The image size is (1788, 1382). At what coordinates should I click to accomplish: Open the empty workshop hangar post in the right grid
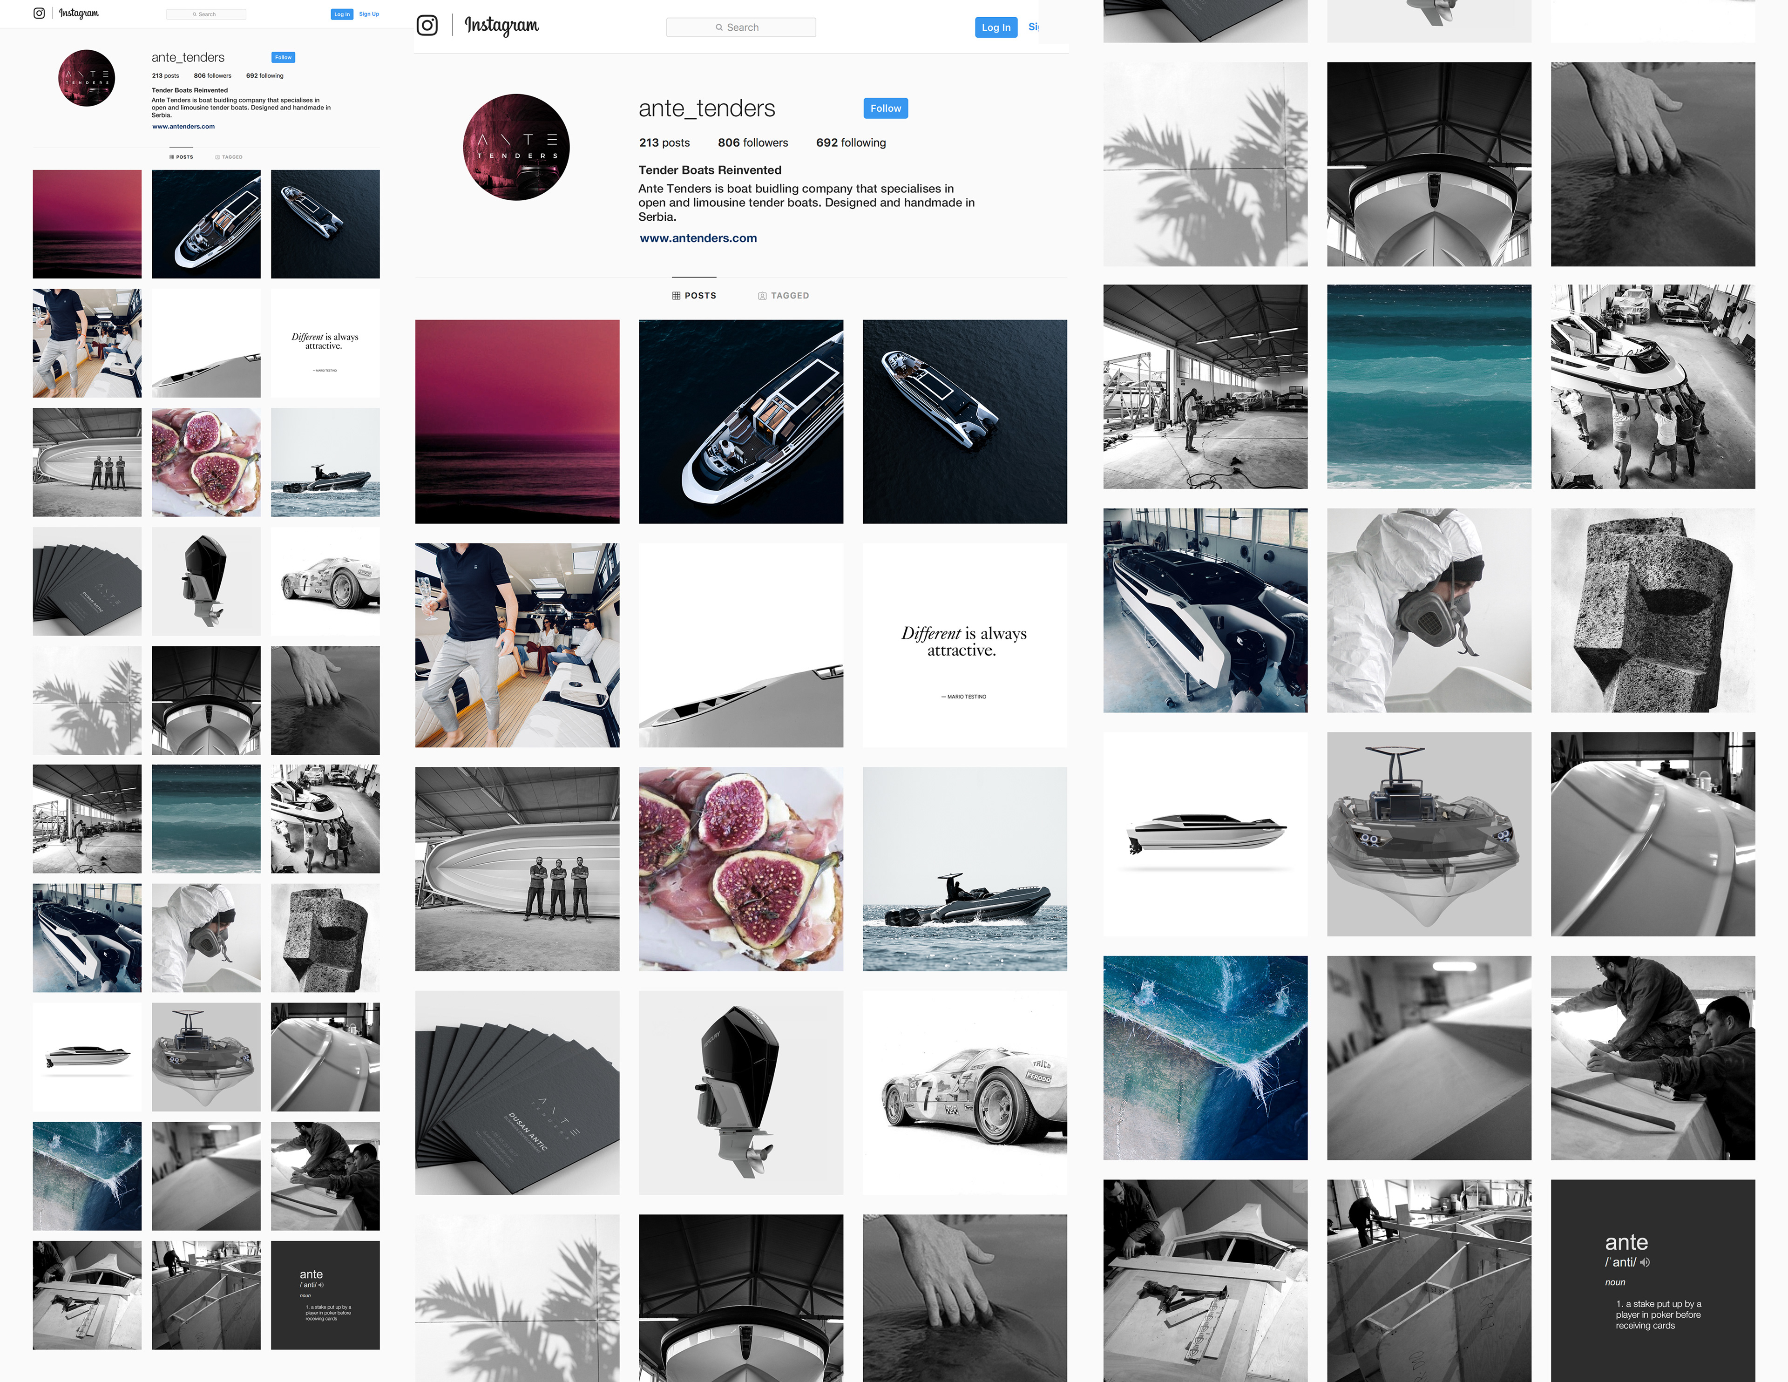click(1206, 386)
